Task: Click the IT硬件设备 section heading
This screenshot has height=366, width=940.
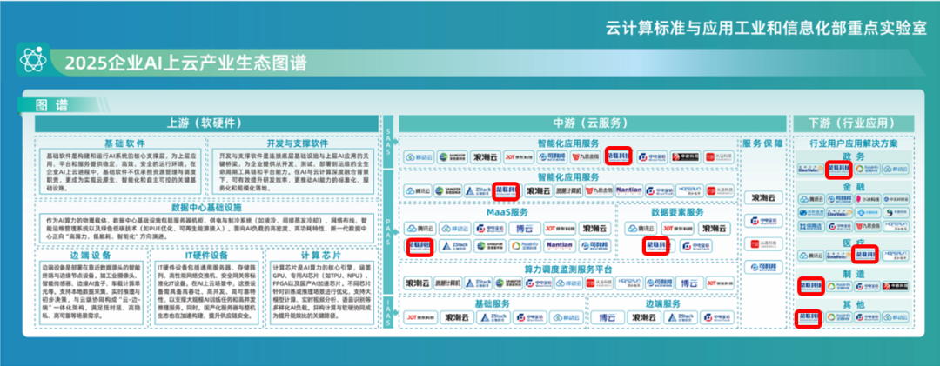Action: click(x=207, y=256)
